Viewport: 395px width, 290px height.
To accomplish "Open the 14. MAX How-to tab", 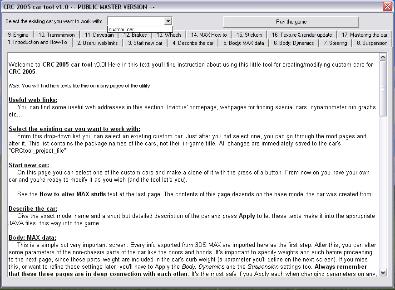I will [x=209, y=35].
